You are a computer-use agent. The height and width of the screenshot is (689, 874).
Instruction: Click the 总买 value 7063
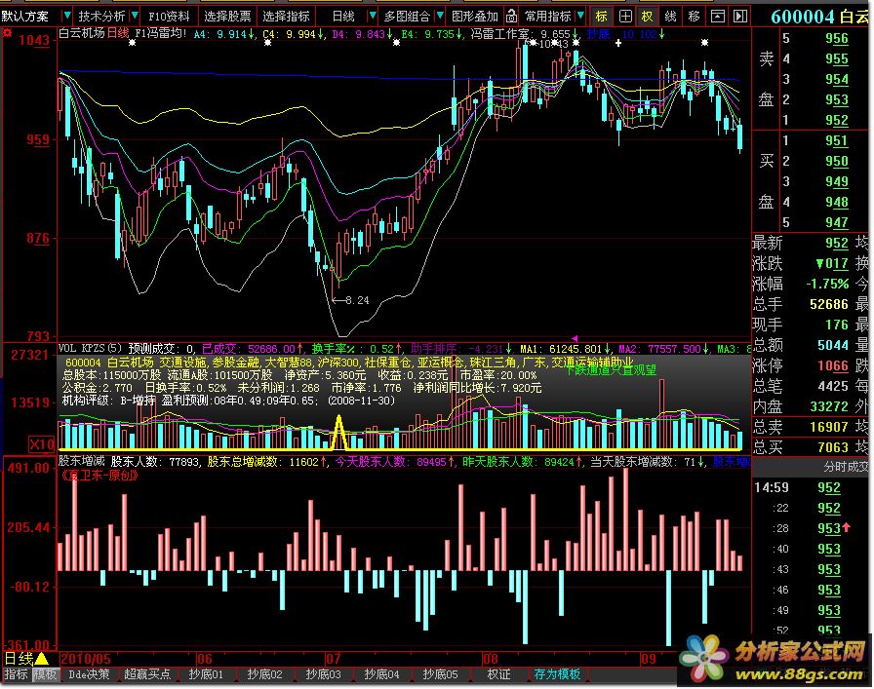(x=833, y=447)
